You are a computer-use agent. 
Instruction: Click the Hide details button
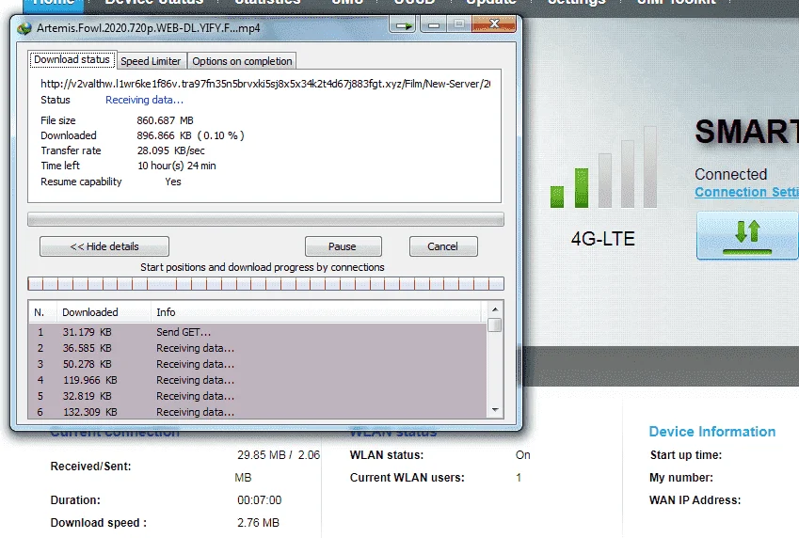point(104,246)
